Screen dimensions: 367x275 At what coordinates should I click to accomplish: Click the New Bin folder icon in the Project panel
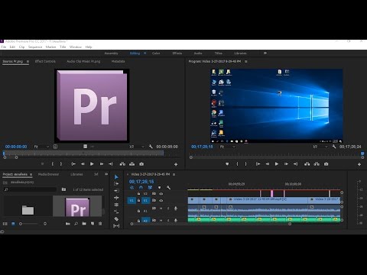coord(84,224)
